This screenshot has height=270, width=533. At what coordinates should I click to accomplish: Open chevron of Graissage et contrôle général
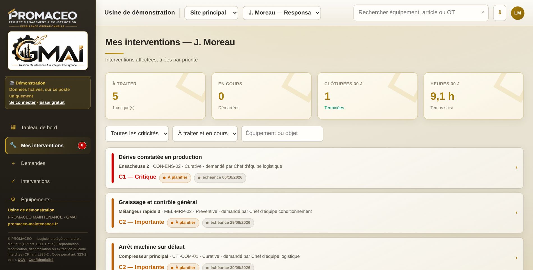pos(516,213)
